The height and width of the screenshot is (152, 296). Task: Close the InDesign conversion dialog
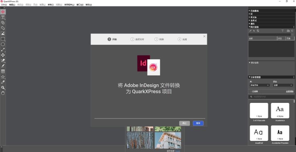coord(204,36)
